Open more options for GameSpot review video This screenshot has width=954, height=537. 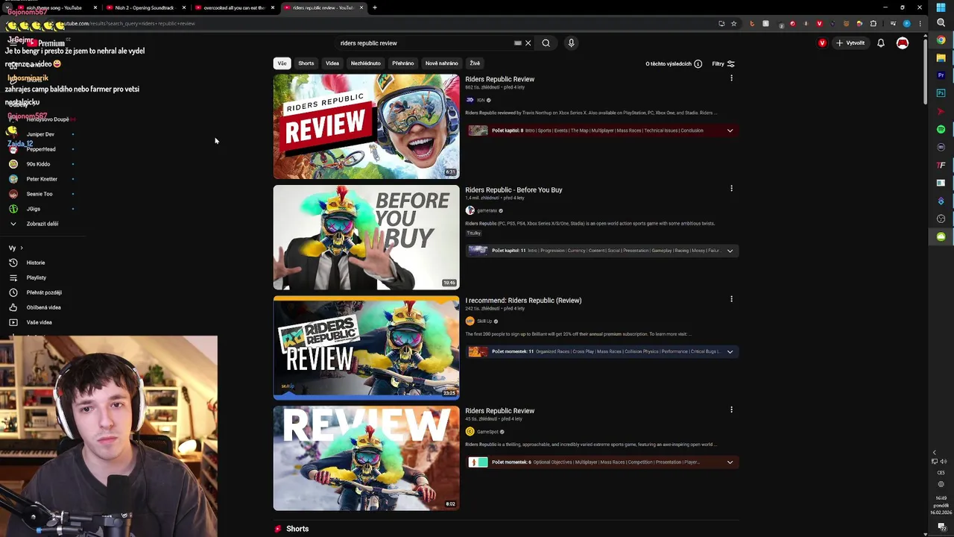coord(731,409)
